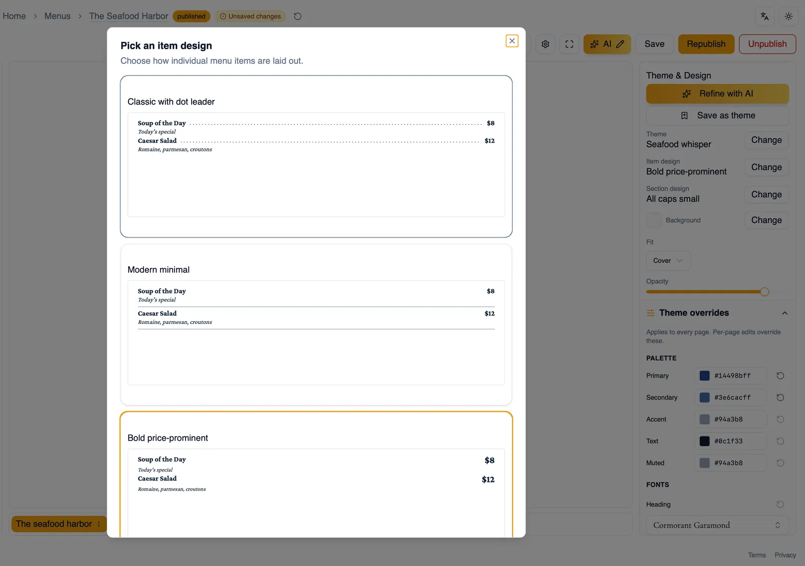Open the Privacy link

(x=785, y=555)
